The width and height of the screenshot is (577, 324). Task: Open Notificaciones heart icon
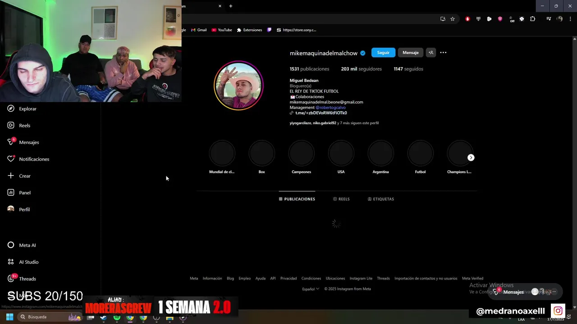point(11,159)
